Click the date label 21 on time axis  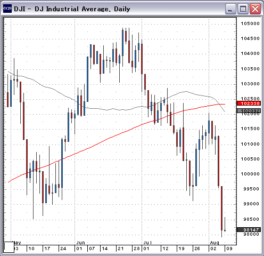pyautogui.click(x=121, y=249)
